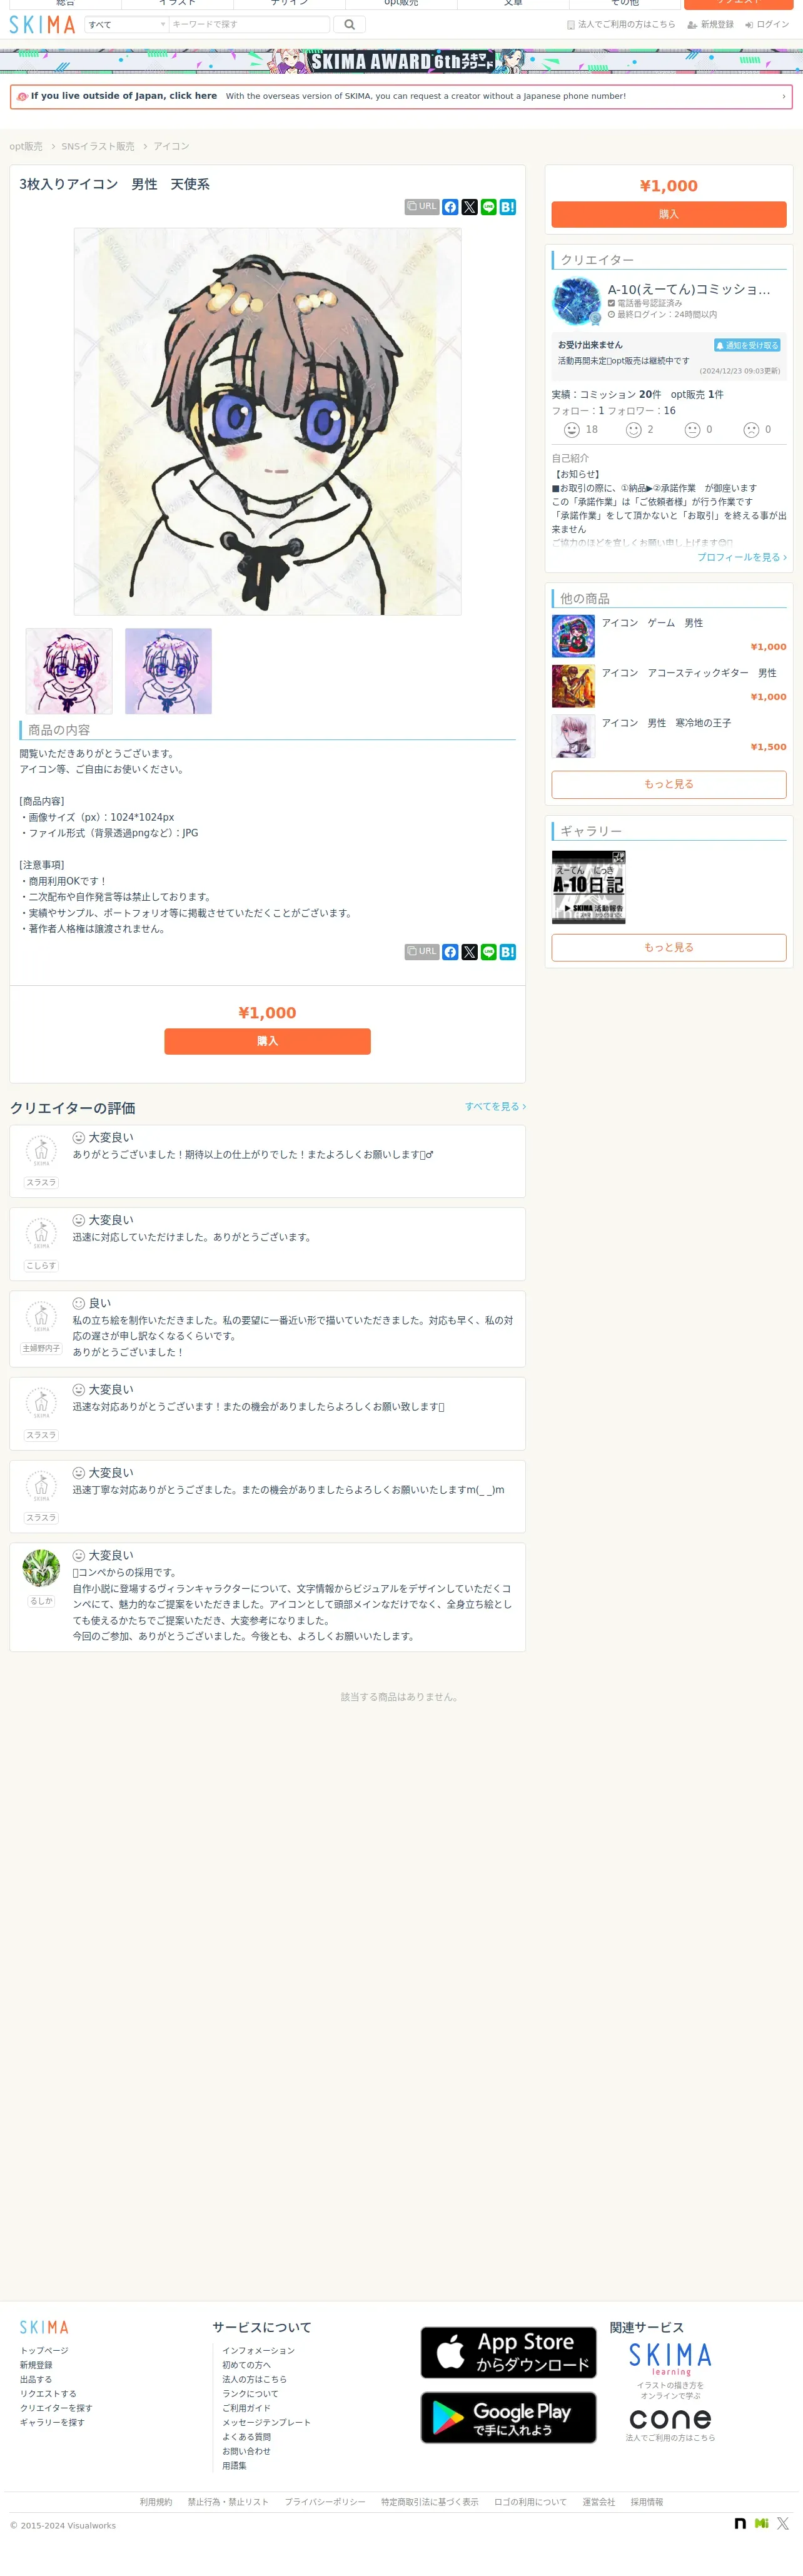
Task: Go to opt販売 breadcrumb
Action: 26,146
